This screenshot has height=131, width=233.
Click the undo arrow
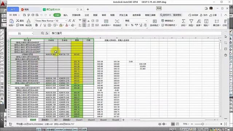42,15
